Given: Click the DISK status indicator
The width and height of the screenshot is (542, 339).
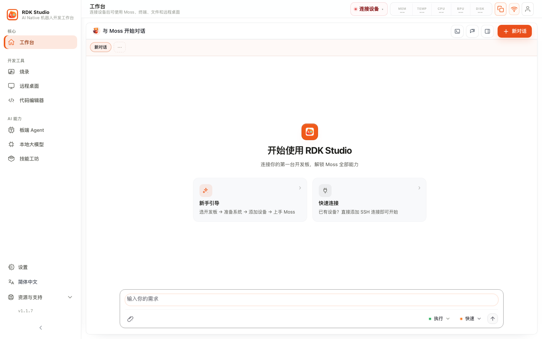Looking at the screenshot, I should pos(480,9).
